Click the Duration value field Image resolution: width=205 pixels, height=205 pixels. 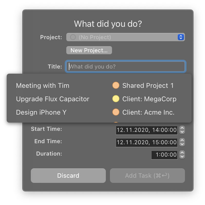pos(164,155)
